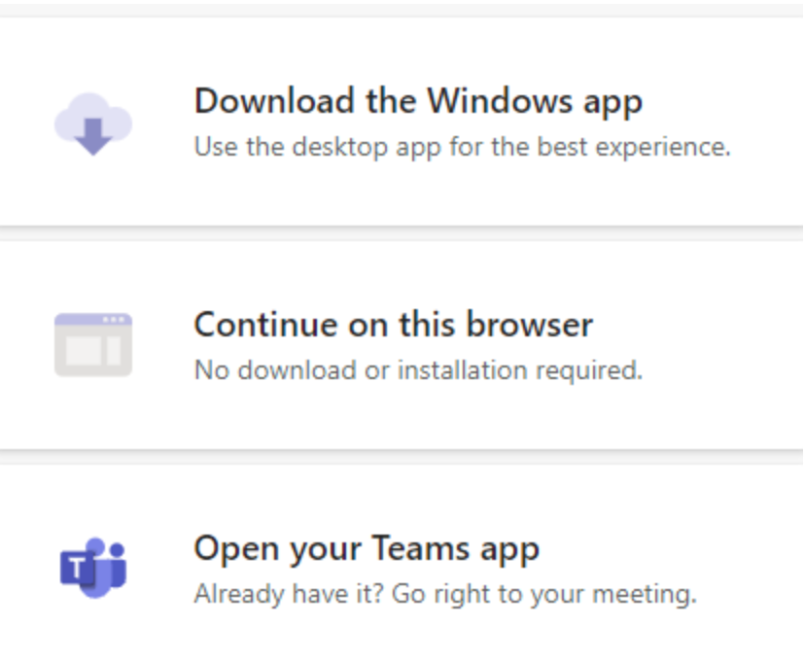Image resolution: width=805 pixels, height=661 pixels.
Task: Click the cloud download icon
Action: (x=92, y=123)
